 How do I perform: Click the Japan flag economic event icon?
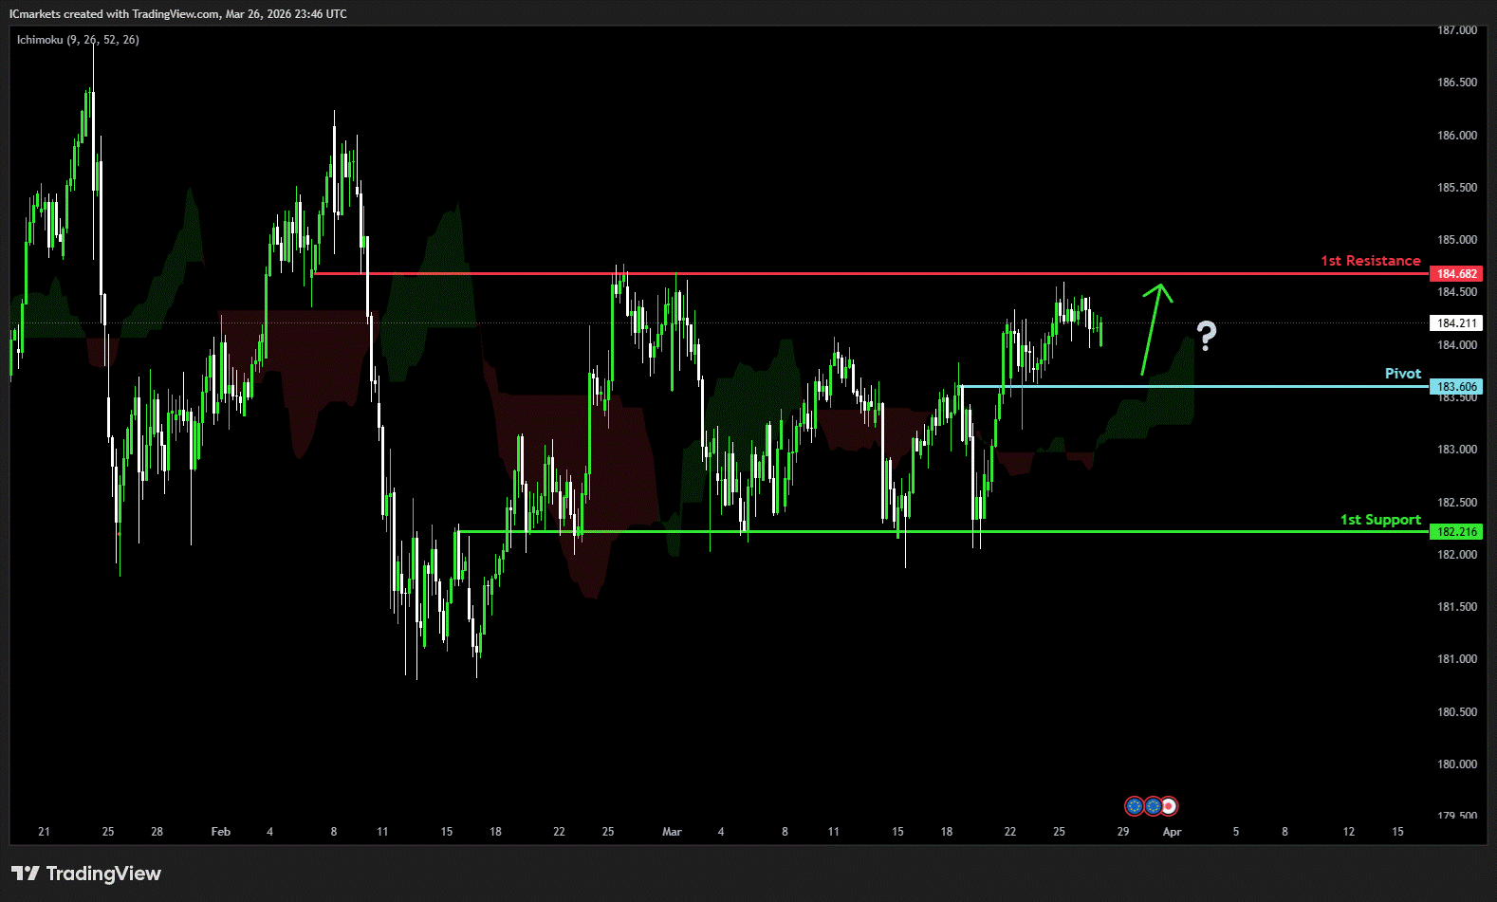coord(1170,806)
